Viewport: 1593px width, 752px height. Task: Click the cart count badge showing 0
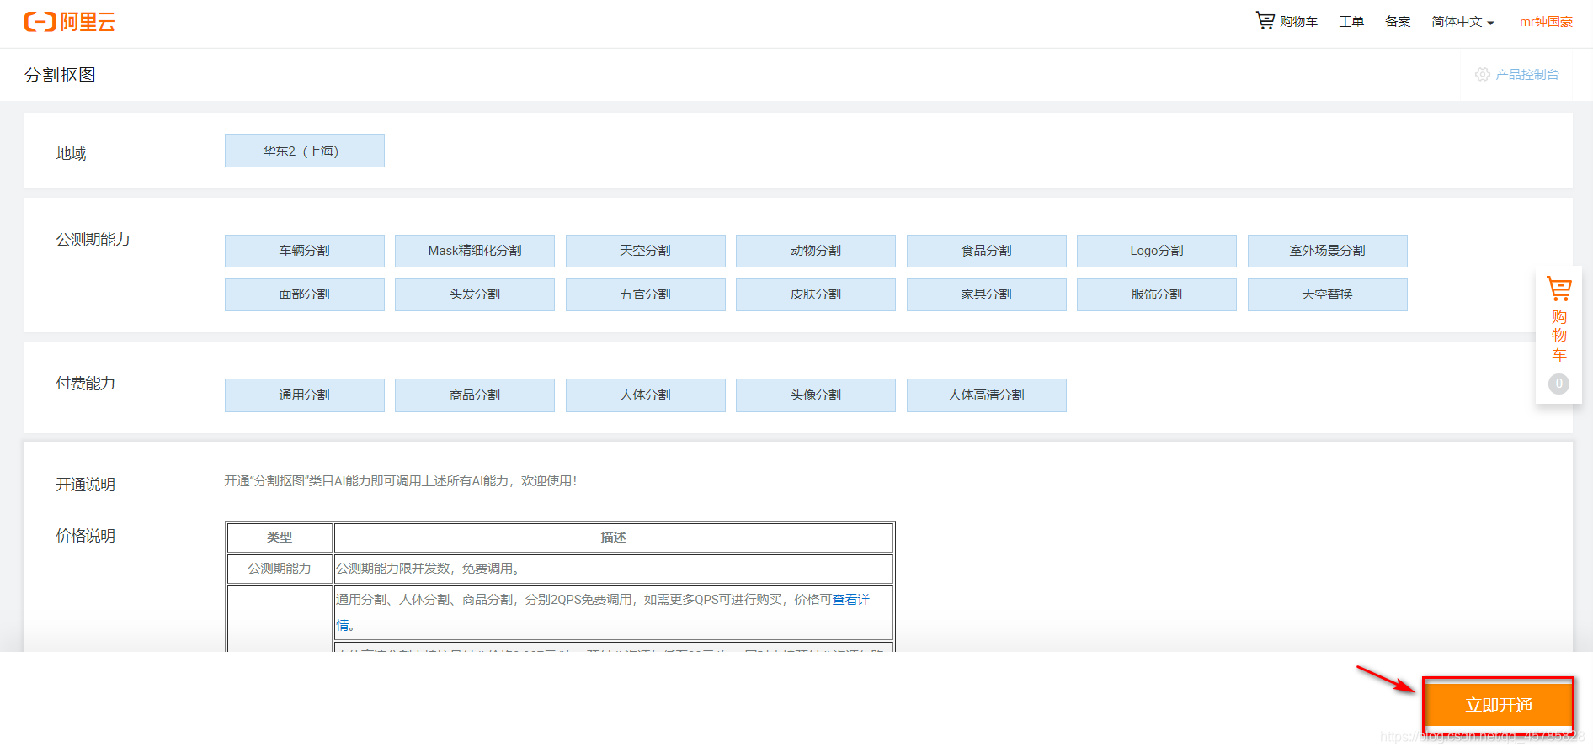[x=1558, y=384]
